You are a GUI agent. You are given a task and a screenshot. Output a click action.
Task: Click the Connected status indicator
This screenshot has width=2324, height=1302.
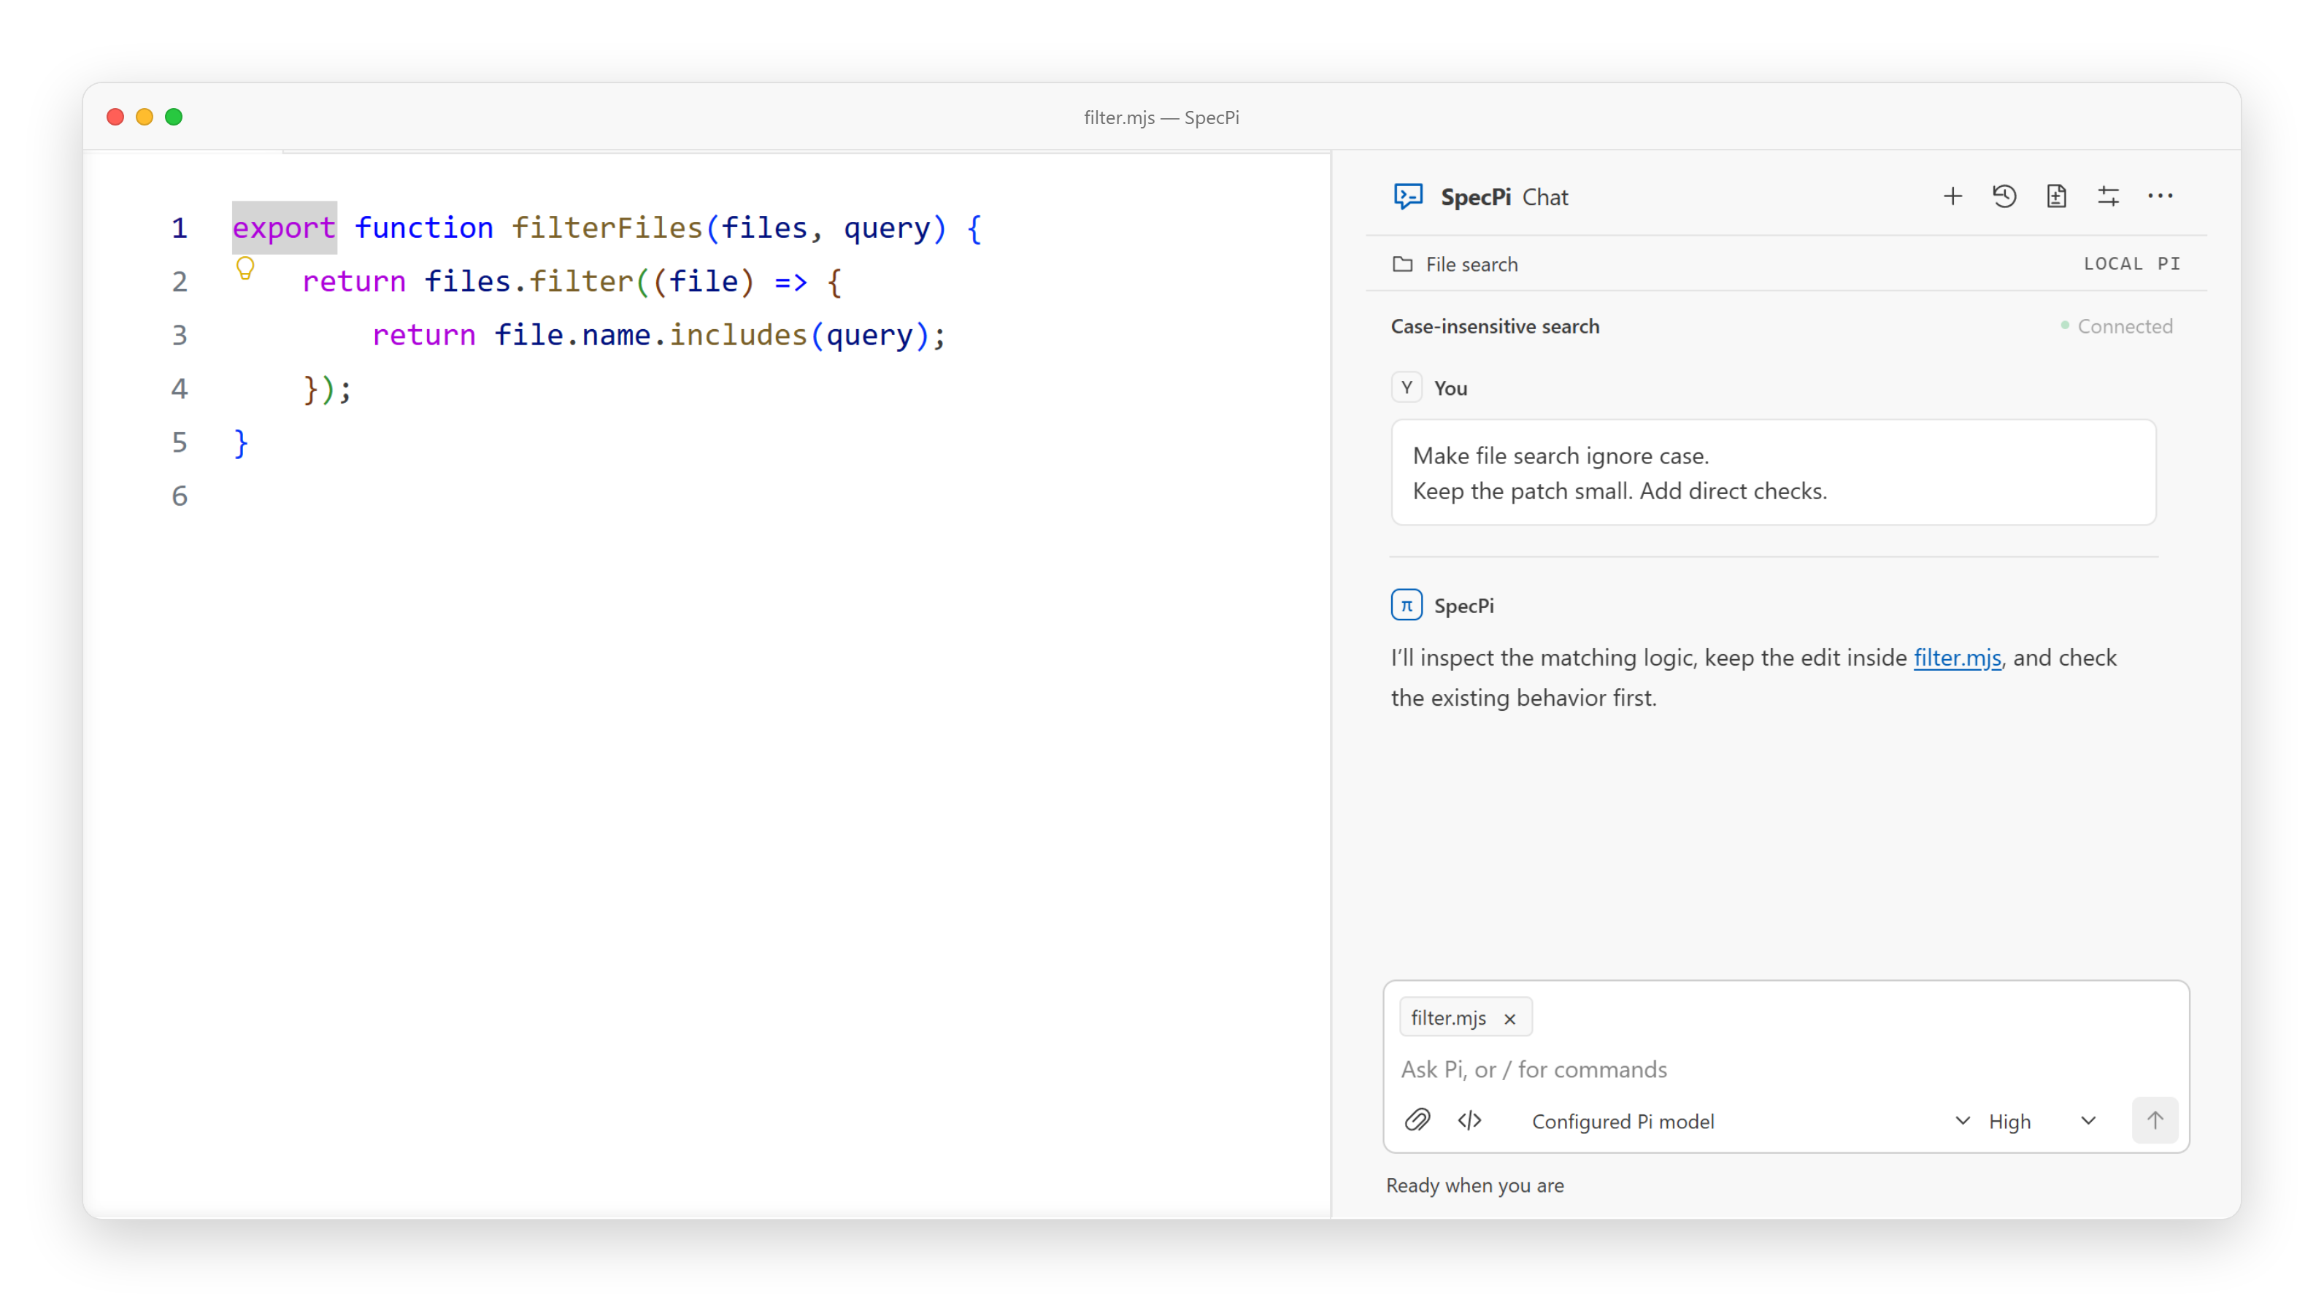(2117, 327)
